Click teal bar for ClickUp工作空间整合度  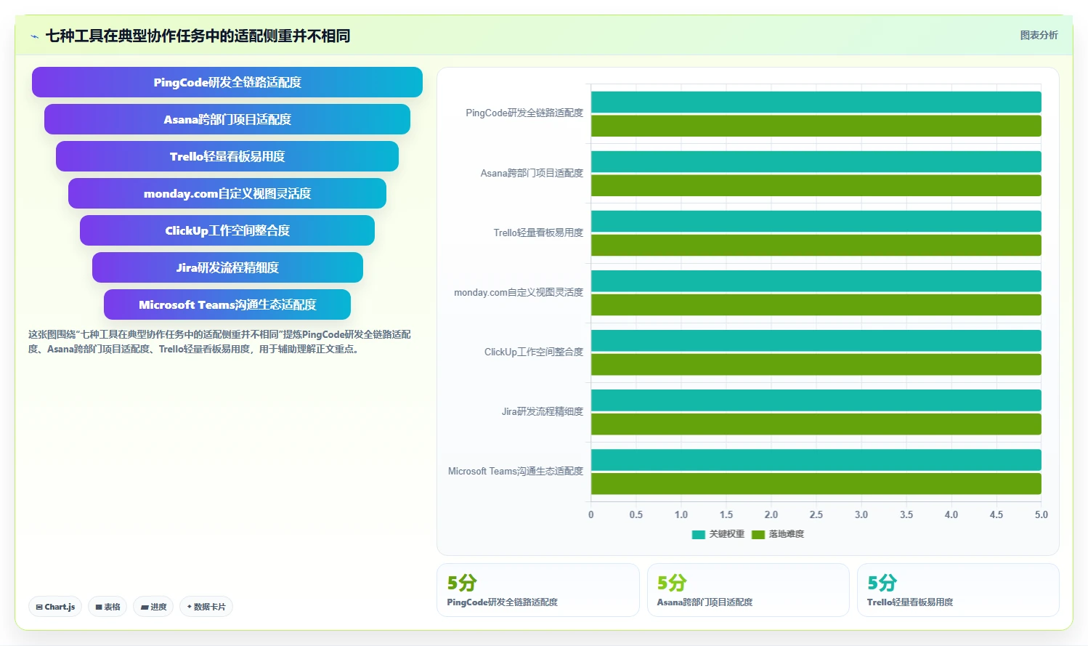[816, 340]
